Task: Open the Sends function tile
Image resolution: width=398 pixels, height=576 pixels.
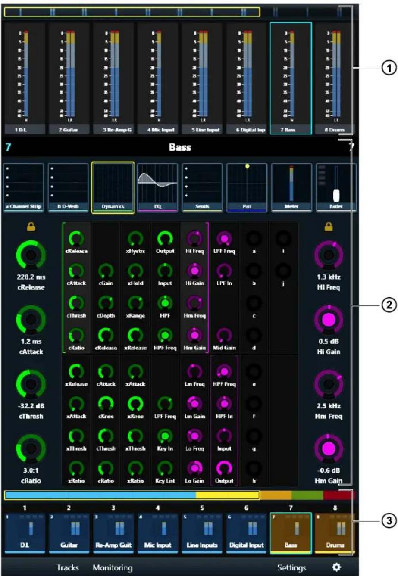Action: [202, 188]
